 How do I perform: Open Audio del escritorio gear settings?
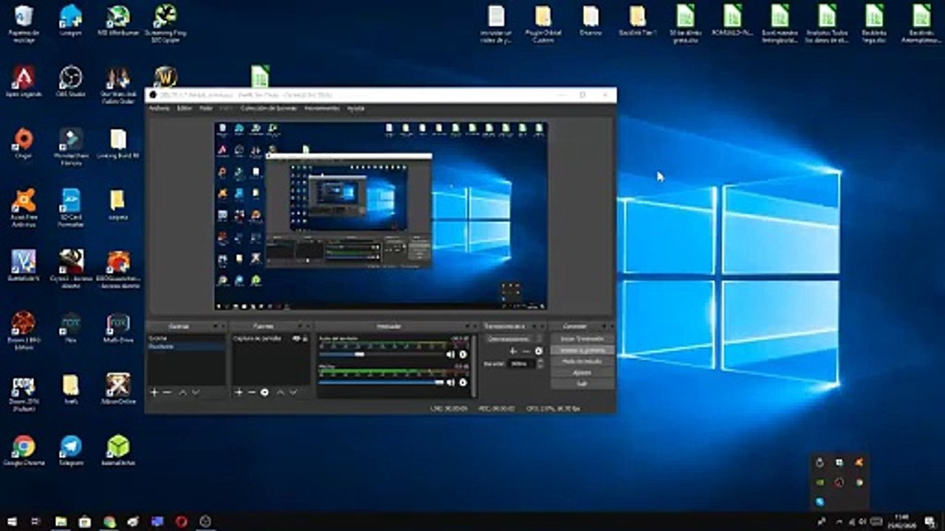[463, 355]
